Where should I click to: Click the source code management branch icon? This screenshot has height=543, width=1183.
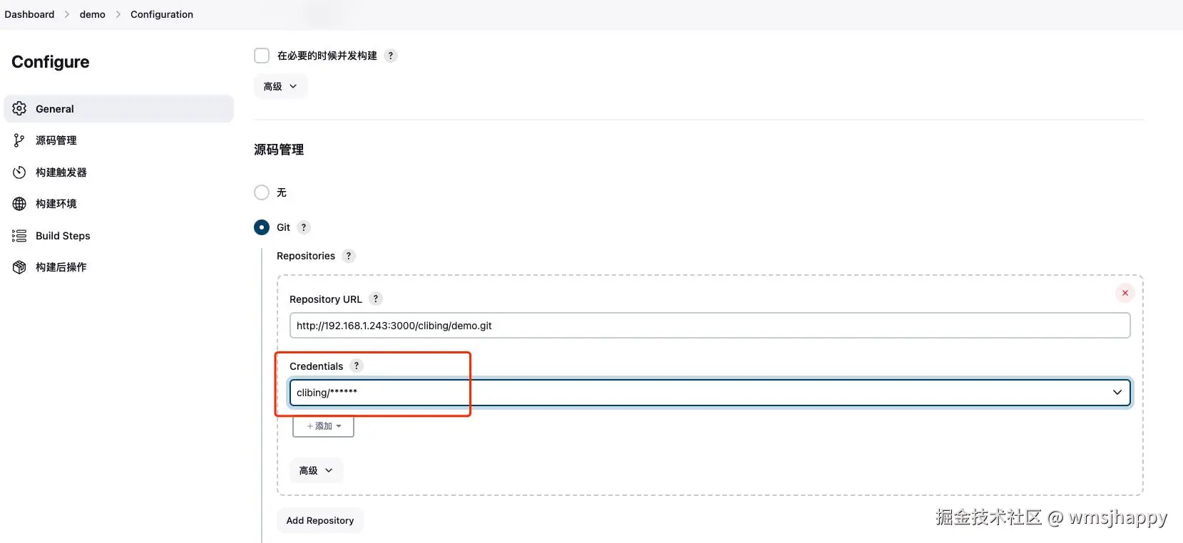tap(19, 140)
